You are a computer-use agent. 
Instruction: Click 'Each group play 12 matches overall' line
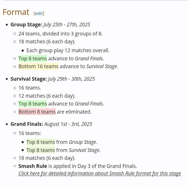(x=68, y=50)
